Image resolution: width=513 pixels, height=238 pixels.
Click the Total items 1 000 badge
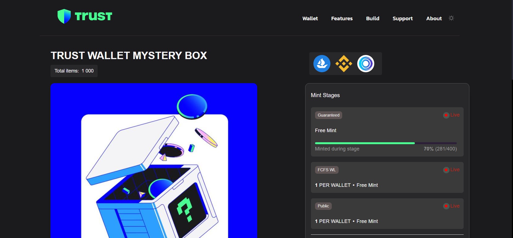(x=74, y=71)
